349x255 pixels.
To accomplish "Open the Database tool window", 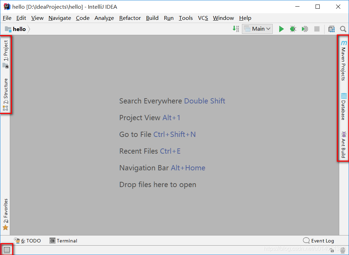I will click(x=343, y=107).
